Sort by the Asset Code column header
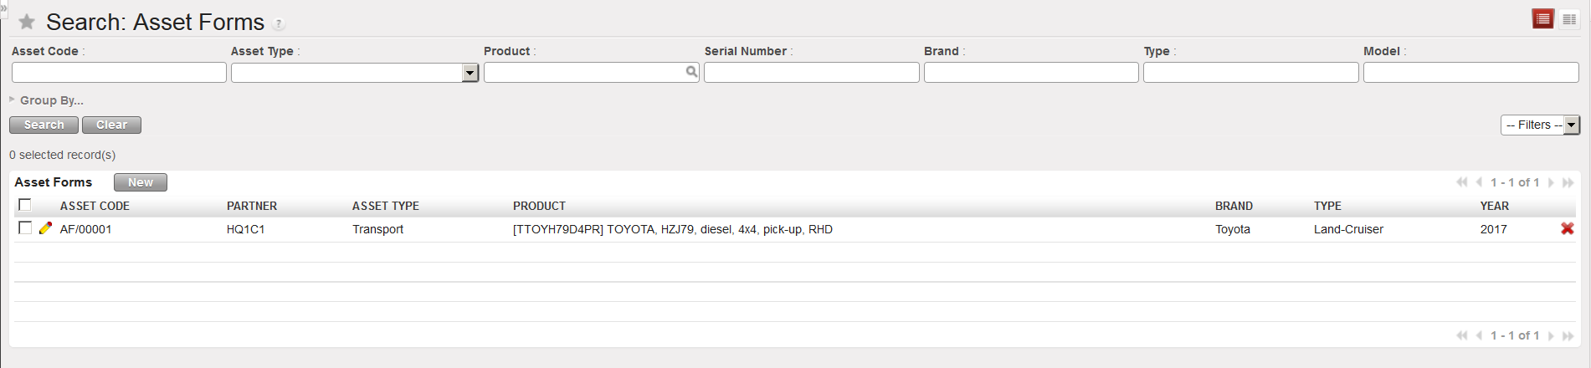The width and height of the screenshot is (1591, 368). coord(95,206)
